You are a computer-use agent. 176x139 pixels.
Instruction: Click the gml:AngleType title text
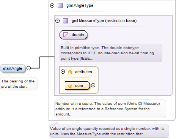[80, 6]
